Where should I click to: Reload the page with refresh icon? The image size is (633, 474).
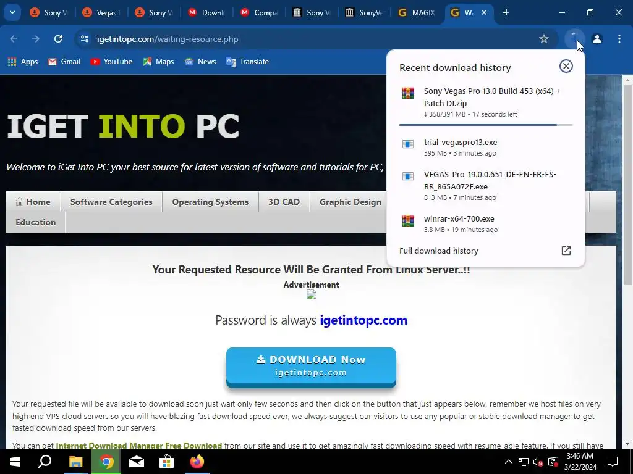(x=58, y=39)
